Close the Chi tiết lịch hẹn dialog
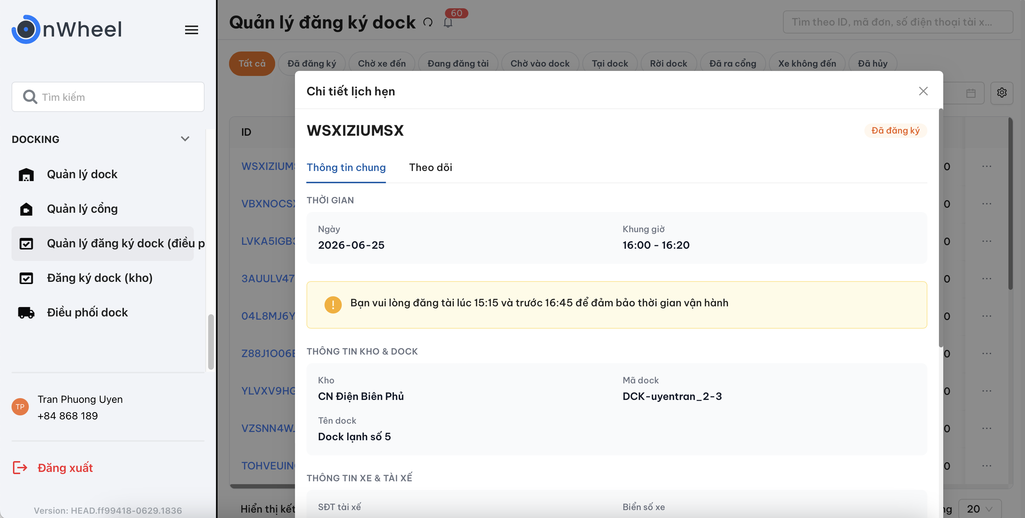The height and width of the screenshot is (518, 1025). (923, 91)
